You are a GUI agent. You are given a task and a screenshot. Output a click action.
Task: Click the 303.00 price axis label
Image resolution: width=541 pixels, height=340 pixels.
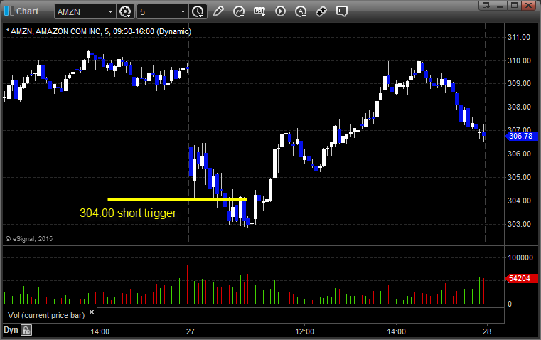519,224
